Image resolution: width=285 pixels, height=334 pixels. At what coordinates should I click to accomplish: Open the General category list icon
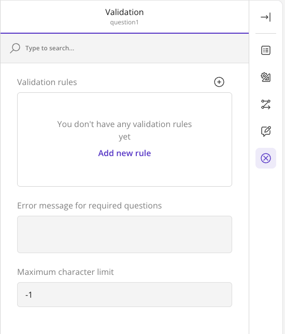pyautogui.click(x=266, y=50)
